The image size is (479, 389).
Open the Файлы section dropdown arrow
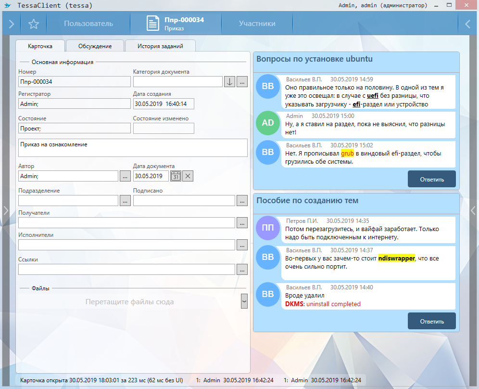244,301
